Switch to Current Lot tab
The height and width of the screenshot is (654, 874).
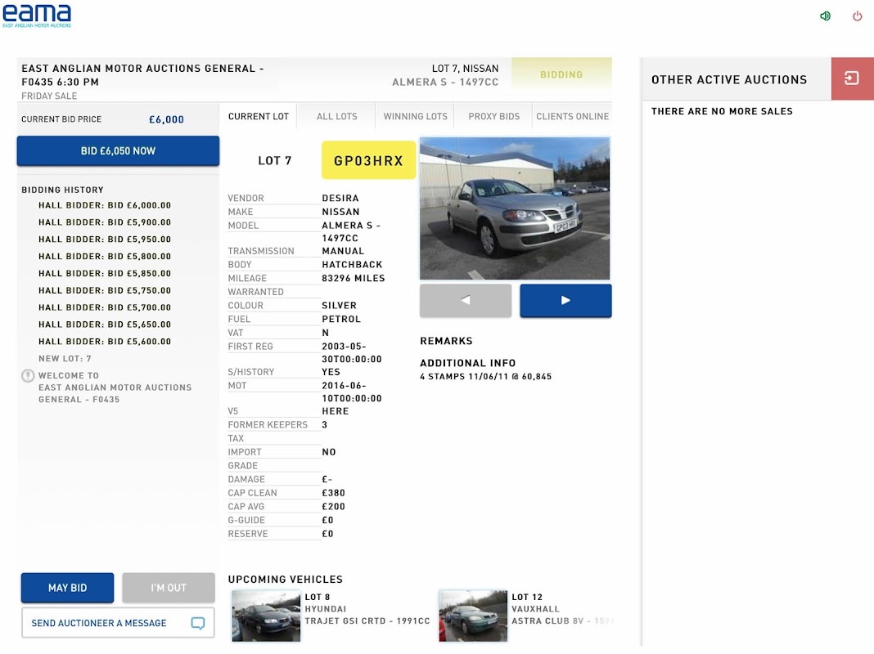(x=258, y=116)
